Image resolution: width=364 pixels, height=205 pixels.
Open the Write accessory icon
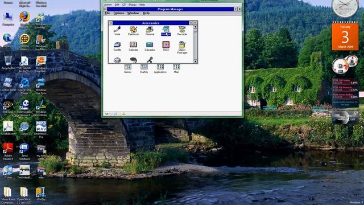(117, 30)
